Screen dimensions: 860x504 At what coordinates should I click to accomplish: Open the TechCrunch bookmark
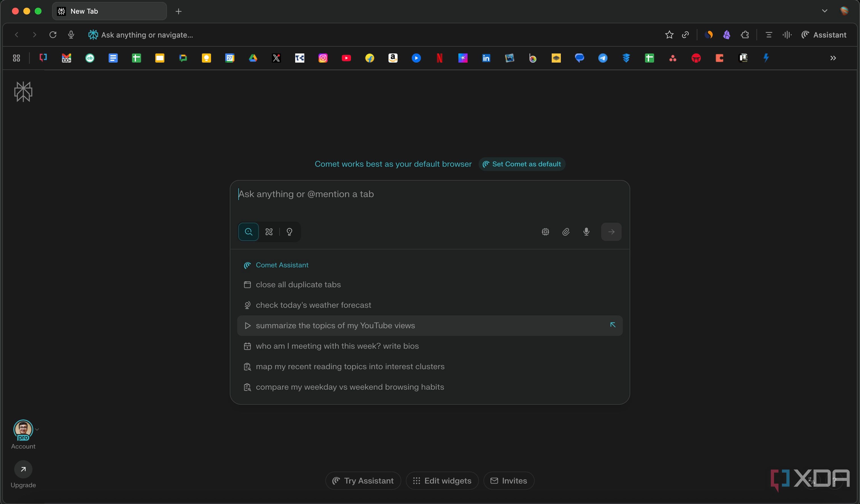[300, 58]
